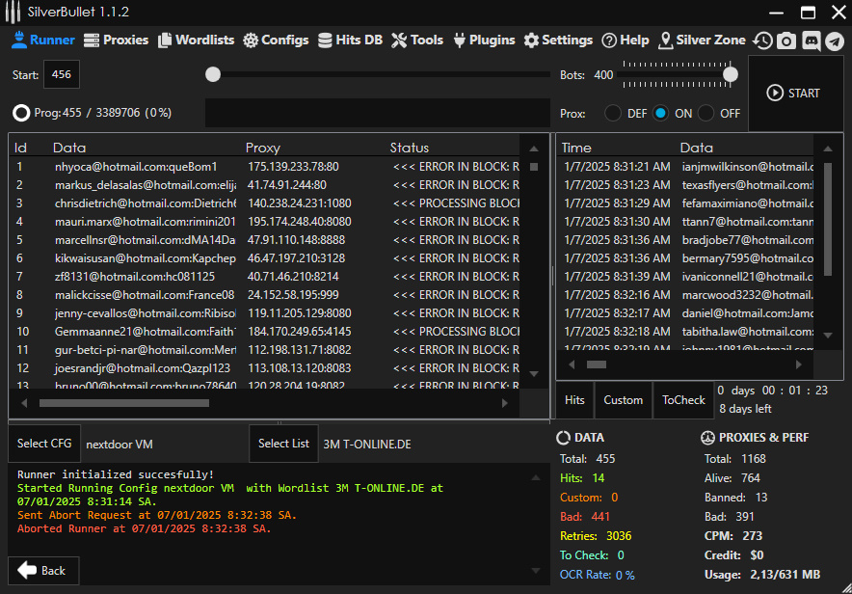Image resolution: width=852 pixels, height=594 pixels.
Task: Click the Select CFG button
Action: (x=44, y=444)
